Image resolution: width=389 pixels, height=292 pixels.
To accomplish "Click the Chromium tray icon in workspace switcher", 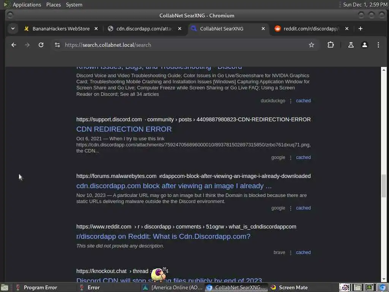I will (383, 287).
